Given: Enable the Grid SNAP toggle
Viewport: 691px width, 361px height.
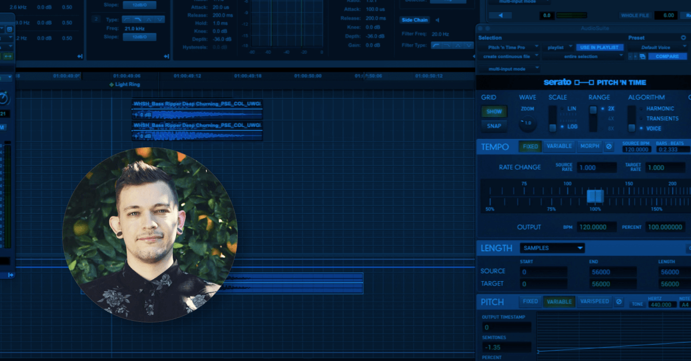Looking at the screenshot, I should [x=494, y=126].
